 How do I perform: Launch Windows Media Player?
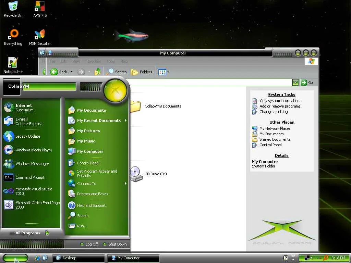coord(31,150)
